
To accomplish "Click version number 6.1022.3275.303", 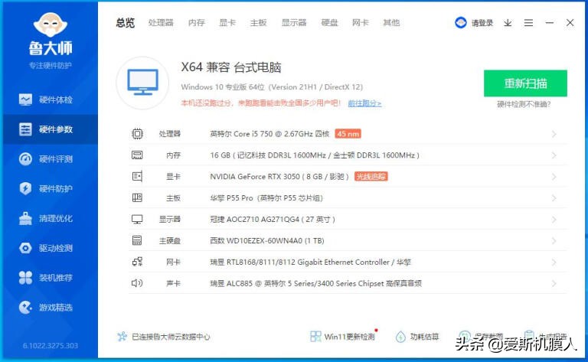I will (x=51, y=345).
